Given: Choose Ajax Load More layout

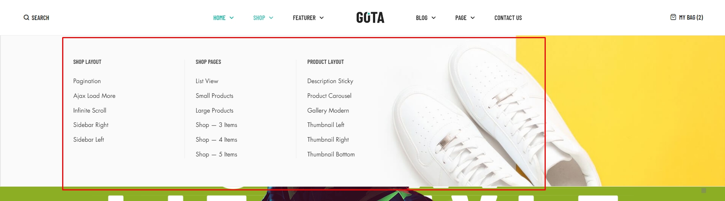Looking at the screenshot, I should (94, 96).
